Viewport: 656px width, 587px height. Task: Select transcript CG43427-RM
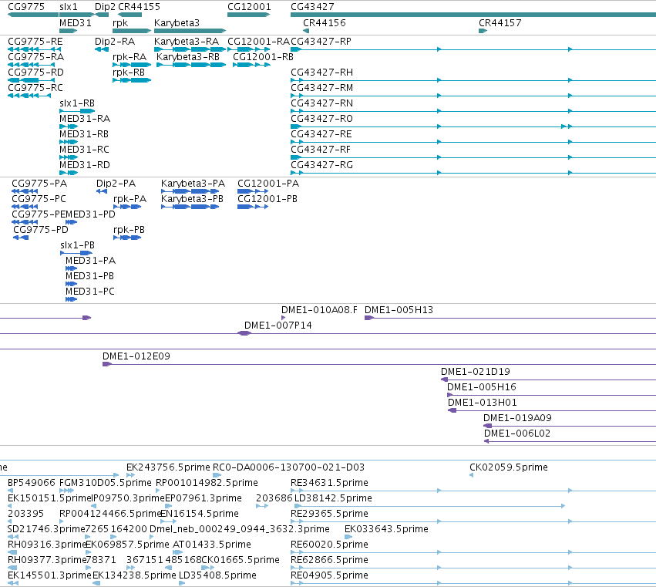322,88
